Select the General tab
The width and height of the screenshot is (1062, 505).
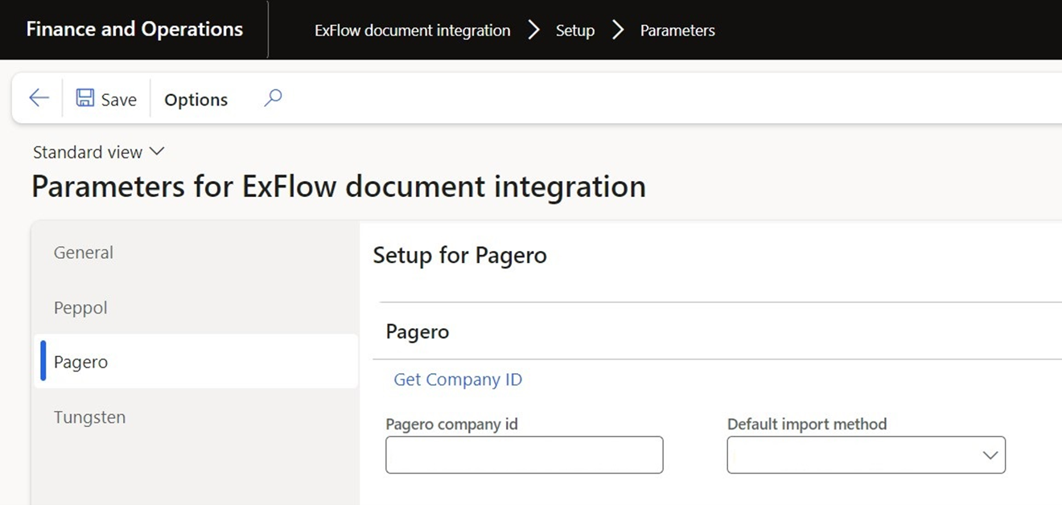coord(196,252)
